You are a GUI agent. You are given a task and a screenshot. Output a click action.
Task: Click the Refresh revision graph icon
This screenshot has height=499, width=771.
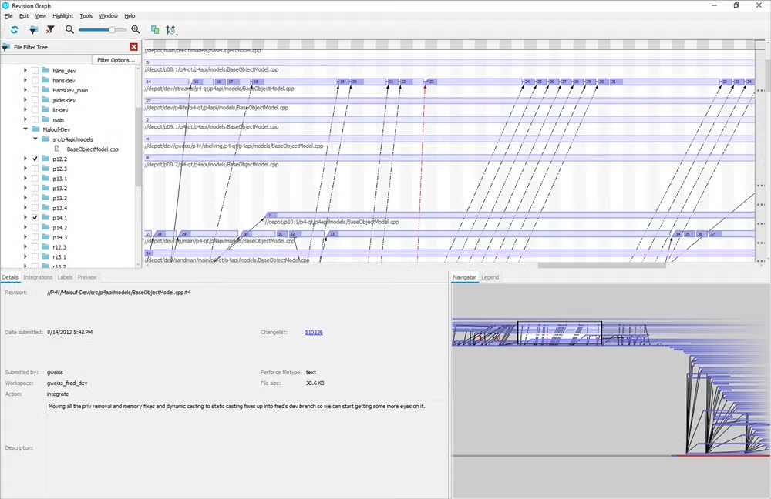pos(14,29)
